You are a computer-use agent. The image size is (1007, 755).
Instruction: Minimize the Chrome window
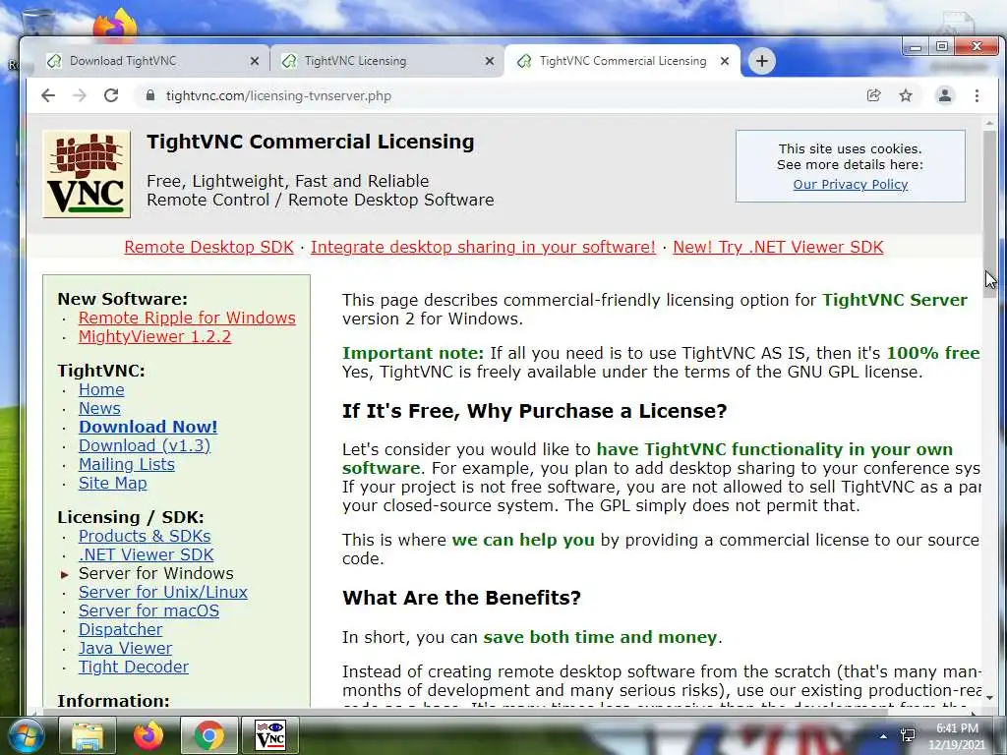pos(916,47)
